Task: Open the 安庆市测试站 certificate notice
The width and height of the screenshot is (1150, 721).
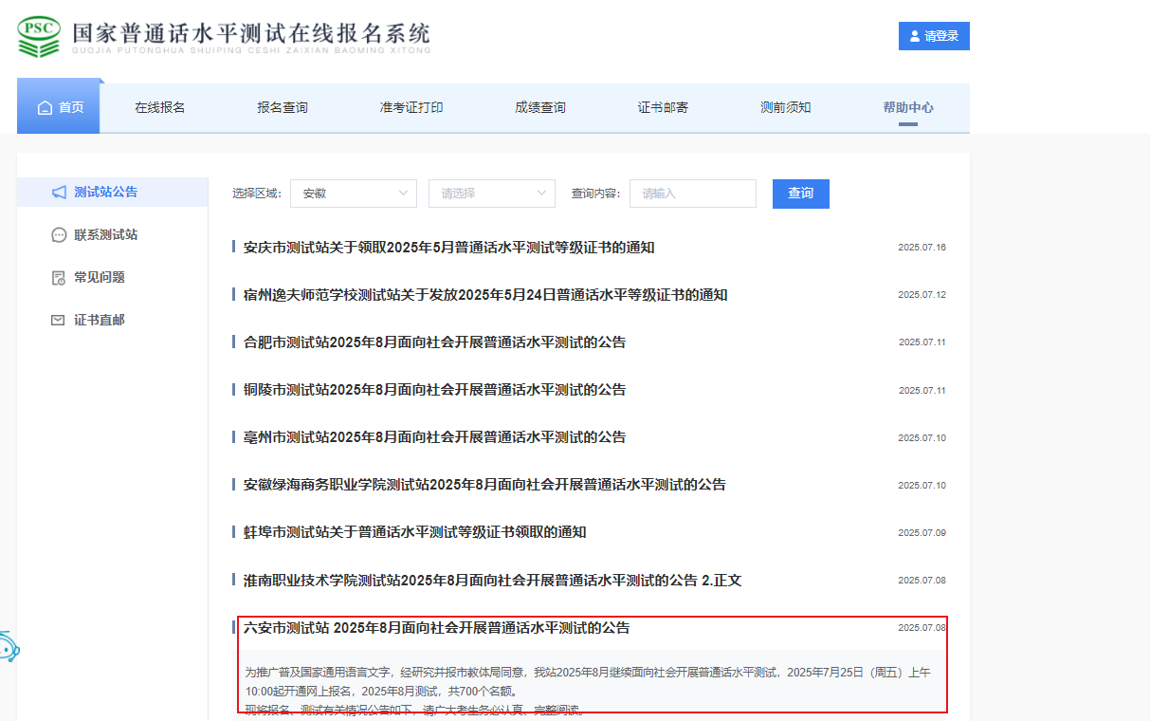Action: click(449, 248)
